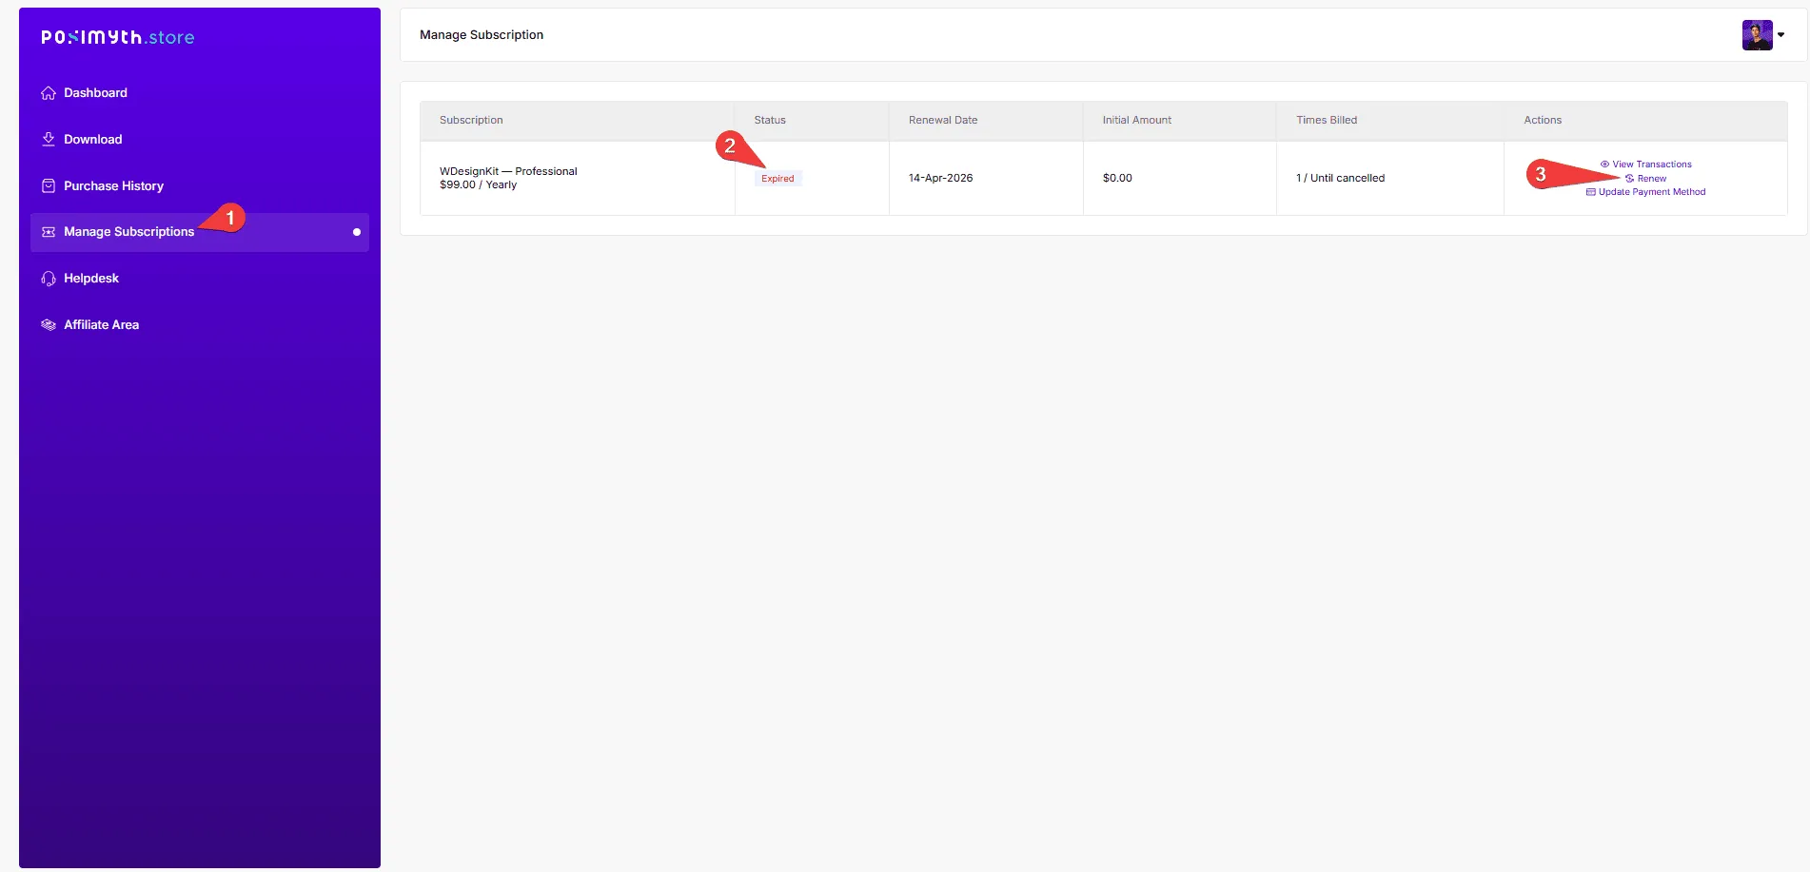
Task: Click the Purchase History bag icon
Action: (x=49, y=186)
